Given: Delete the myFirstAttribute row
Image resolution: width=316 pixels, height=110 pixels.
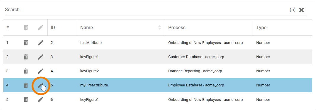Looking at the screenshot, I should (25, 85).
